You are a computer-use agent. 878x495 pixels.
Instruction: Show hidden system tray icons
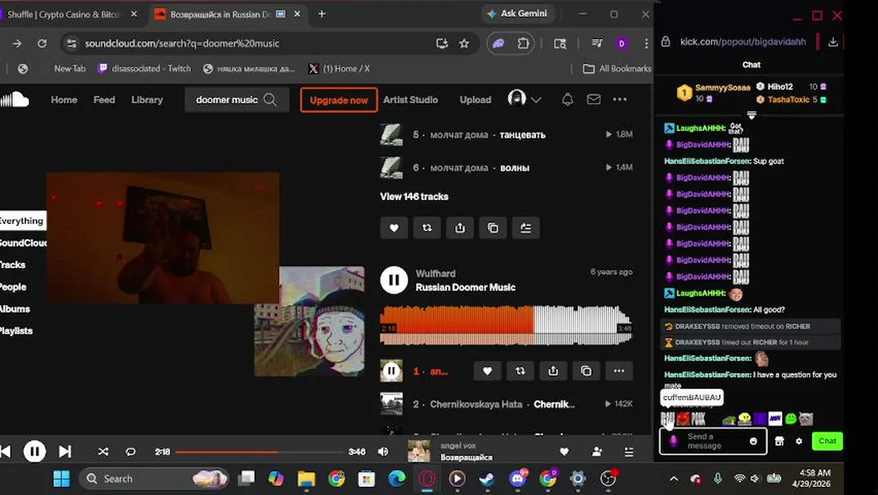[673, 479]
